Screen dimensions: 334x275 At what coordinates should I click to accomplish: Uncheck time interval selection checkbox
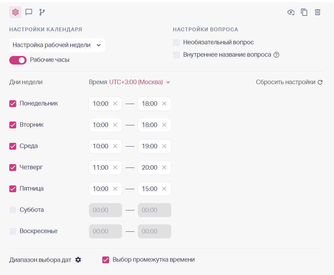point(106,260)
